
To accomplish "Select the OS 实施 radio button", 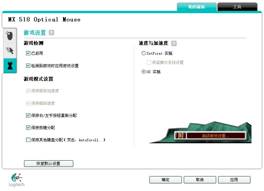I will point(144,72).
